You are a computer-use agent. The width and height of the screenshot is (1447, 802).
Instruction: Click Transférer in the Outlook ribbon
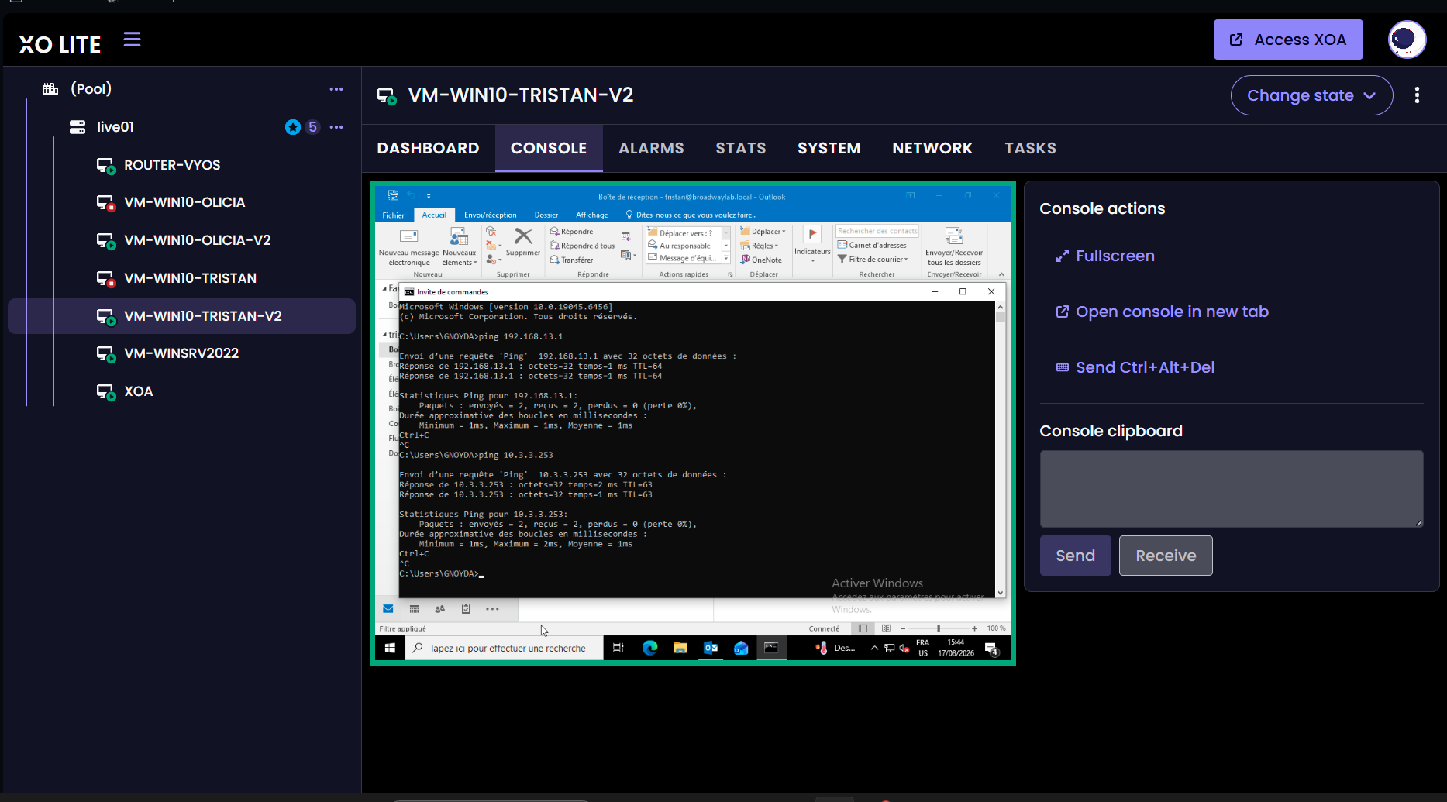(x=572, y=260)
